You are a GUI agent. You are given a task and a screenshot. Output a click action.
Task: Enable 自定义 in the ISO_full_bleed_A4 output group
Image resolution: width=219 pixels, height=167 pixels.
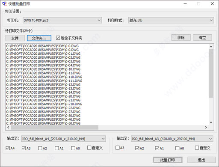[x=95, y=148]
